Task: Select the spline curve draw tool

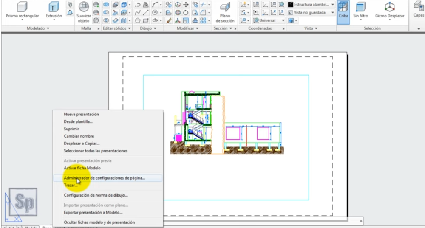Action: [x=138, y=12]
